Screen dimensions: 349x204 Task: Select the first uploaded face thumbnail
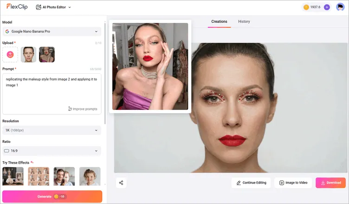coord(28,54)
